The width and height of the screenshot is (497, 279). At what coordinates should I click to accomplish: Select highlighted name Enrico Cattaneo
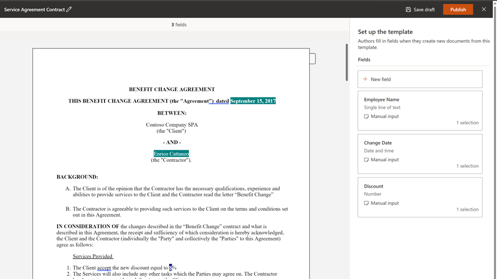171,154
